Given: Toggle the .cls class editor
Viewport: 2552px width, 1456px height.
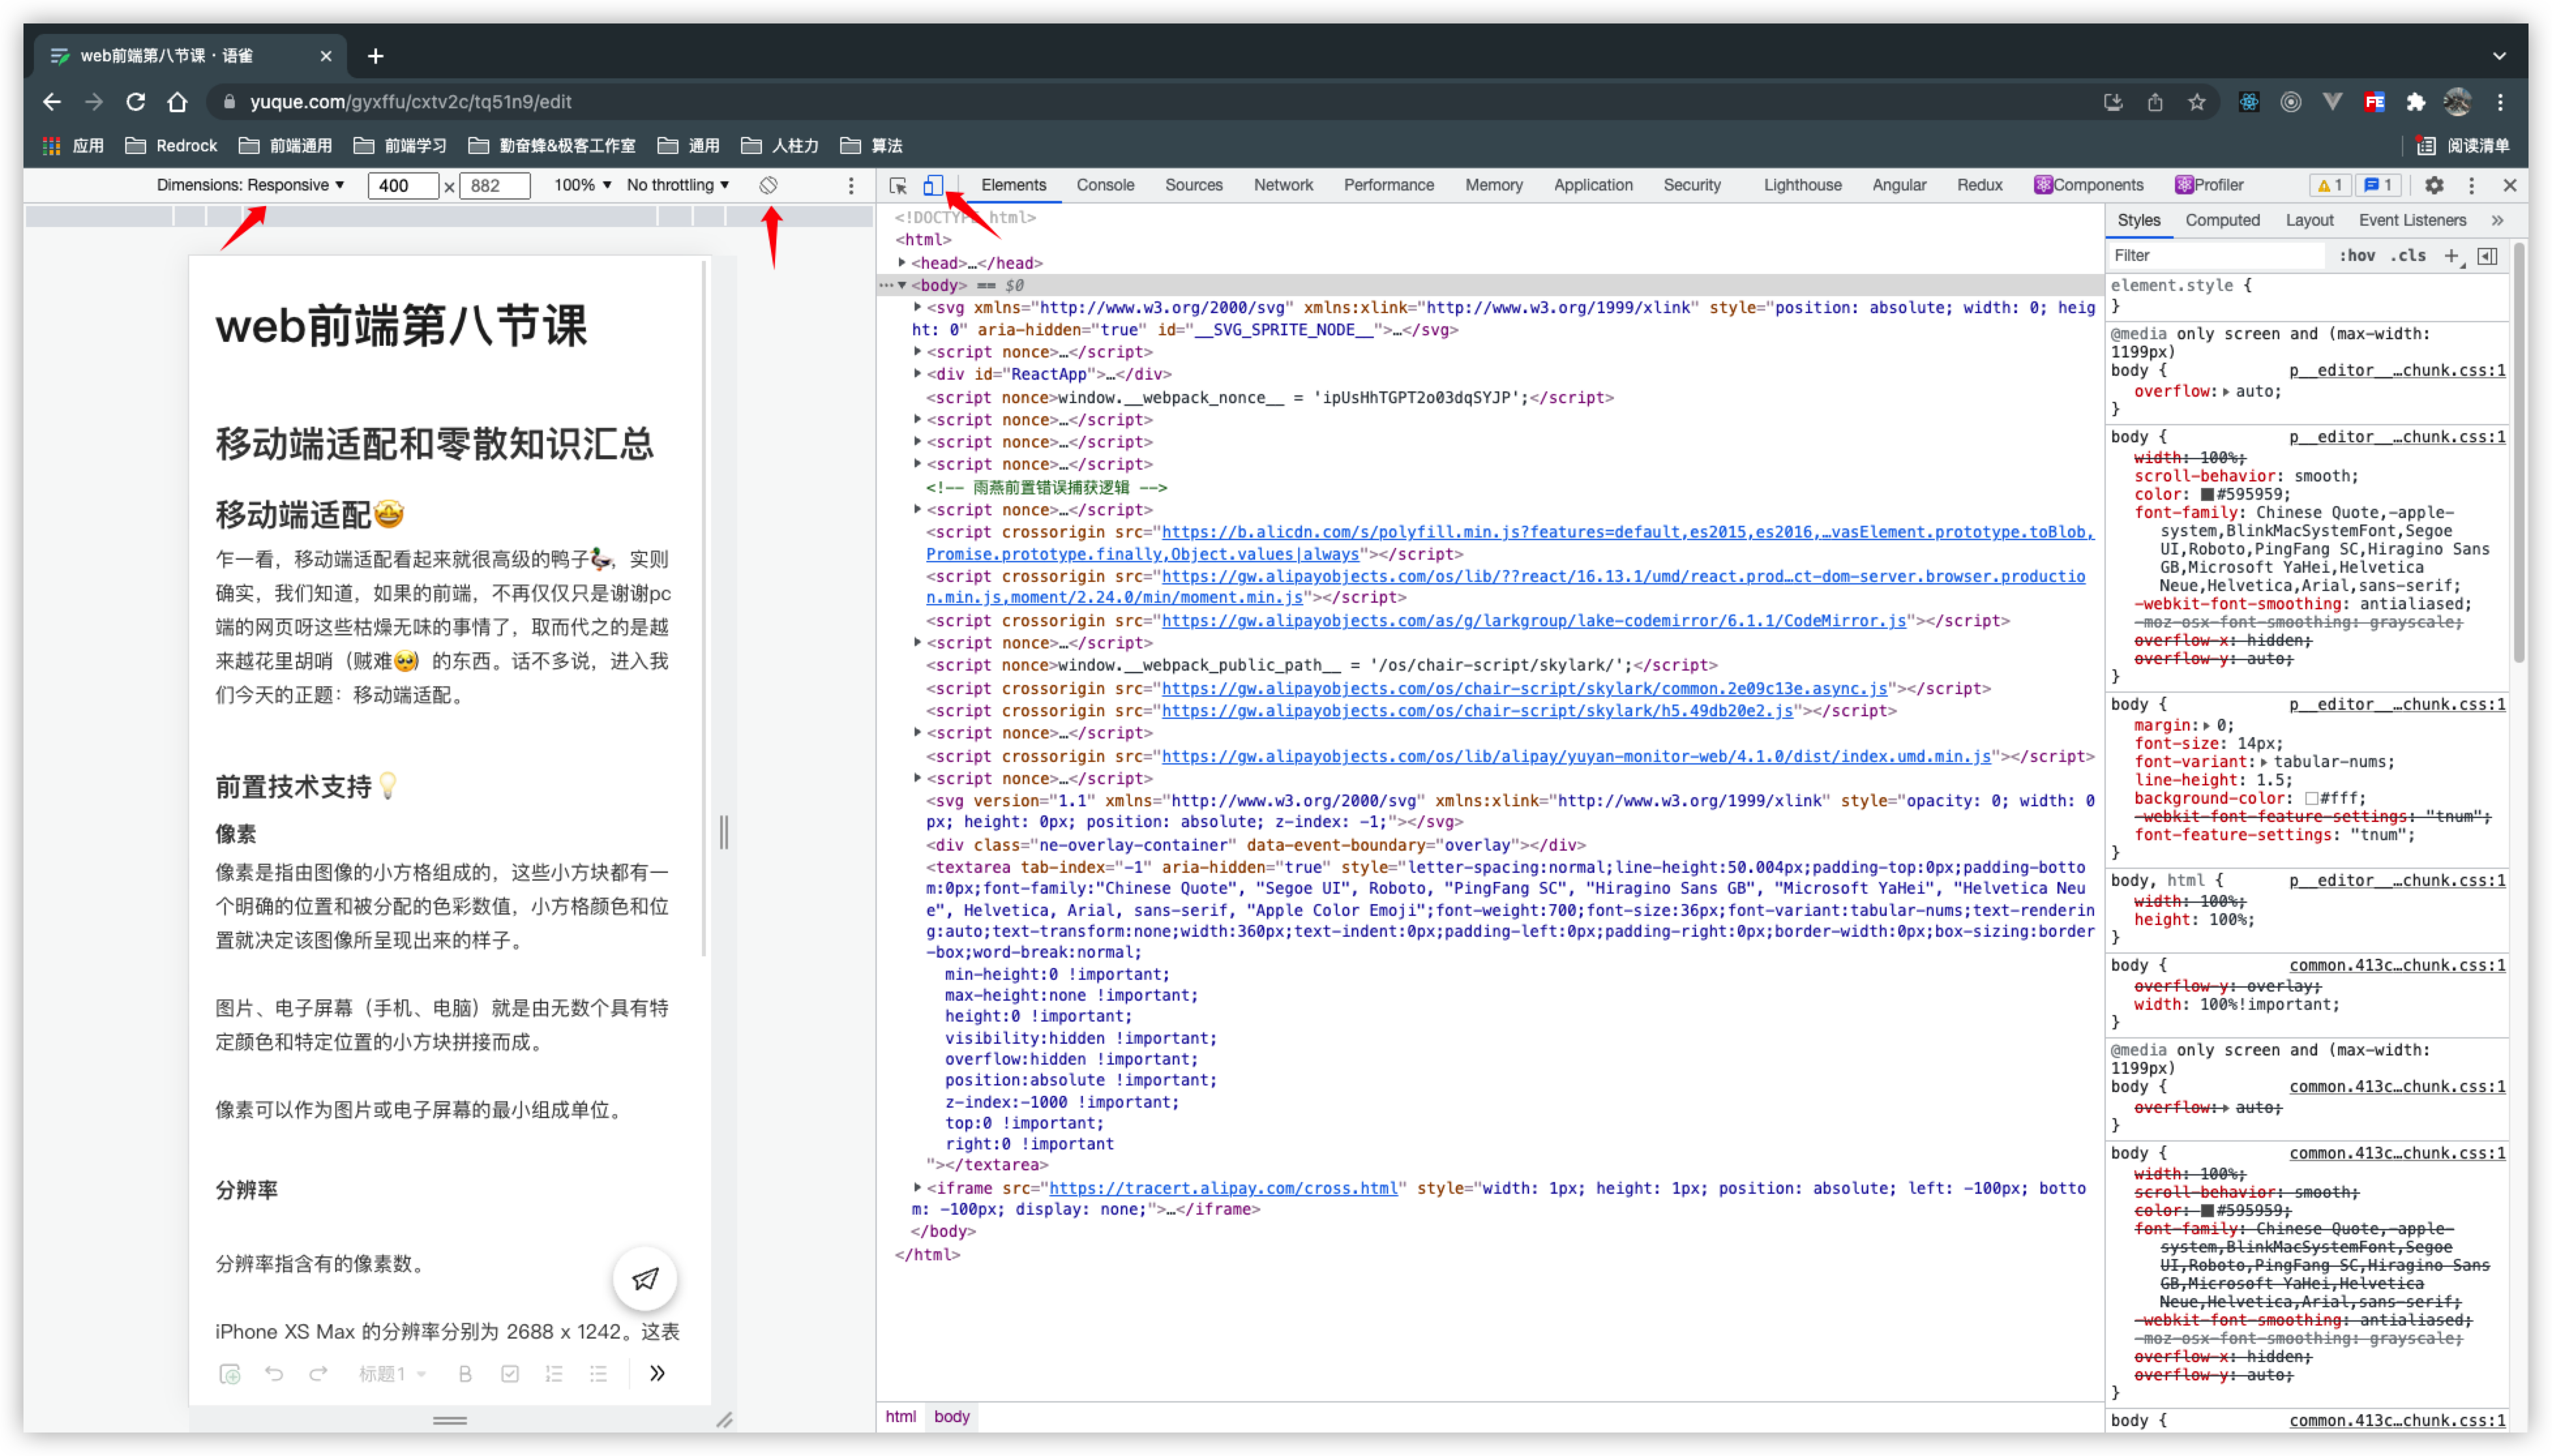Looking at the screenshot, I should click(2408, 256).
